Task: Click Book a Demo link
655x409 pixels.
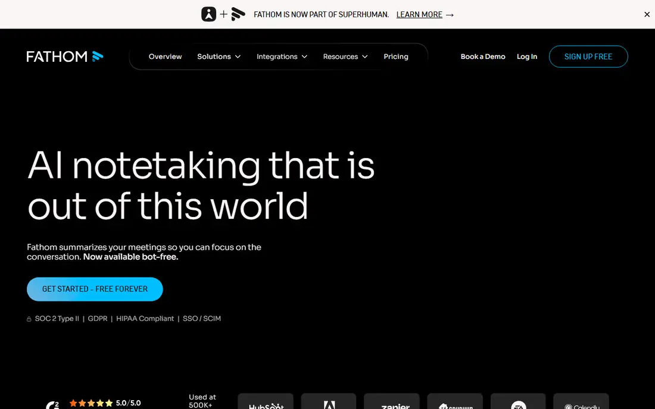Action: tap(483, 56)
